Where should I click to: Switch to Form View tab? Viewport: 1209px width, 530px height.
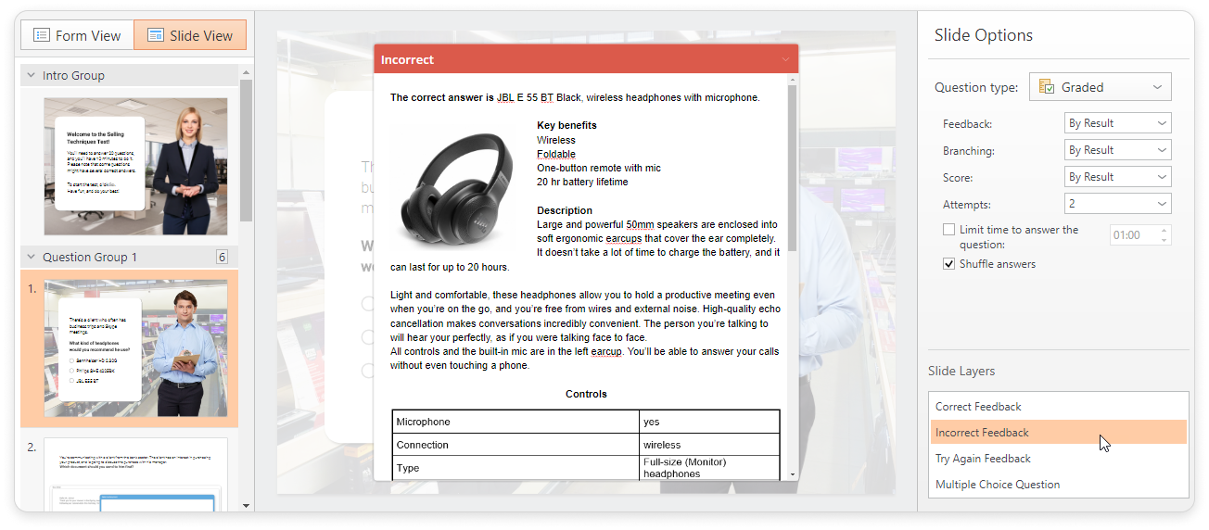click(78, 35)
